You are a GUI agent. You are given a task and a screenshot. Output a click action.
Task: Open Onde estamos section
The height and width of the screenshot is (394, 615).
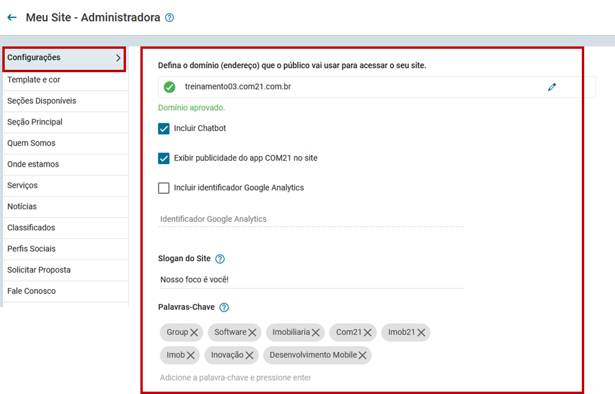[x=66, y=164]
